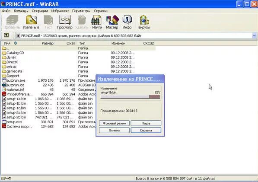Click the status bar totals text
The image size is (258, 182).
click(175, 179)
